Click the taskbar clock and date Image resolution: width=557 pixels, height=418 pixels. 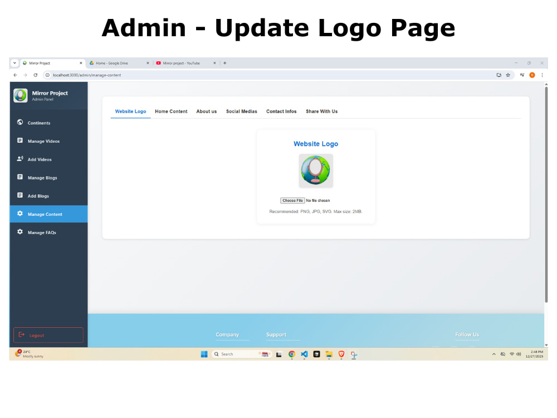click(534, 354)
